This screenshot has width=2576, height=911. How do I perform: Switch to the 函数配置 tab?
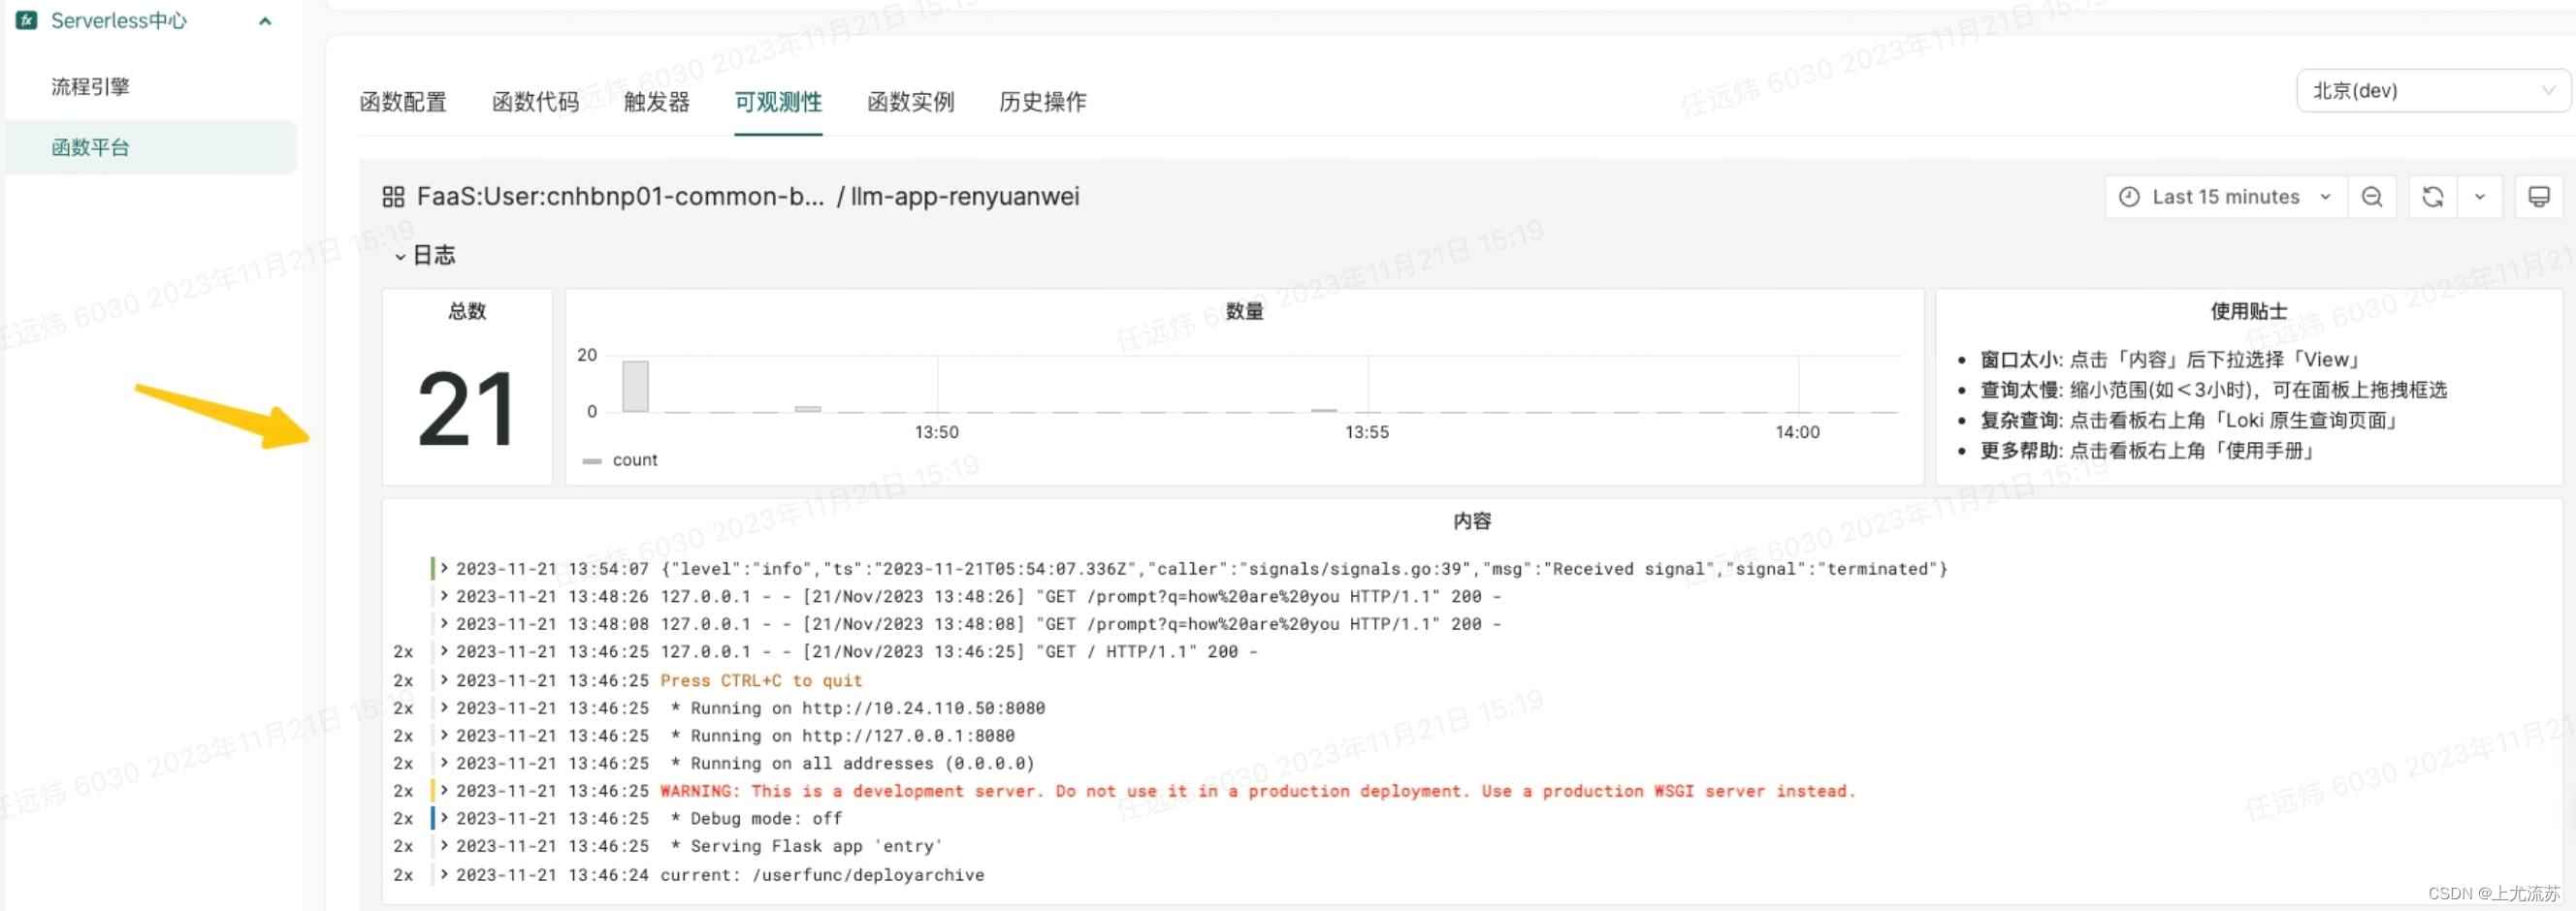(x=403, y=102)
